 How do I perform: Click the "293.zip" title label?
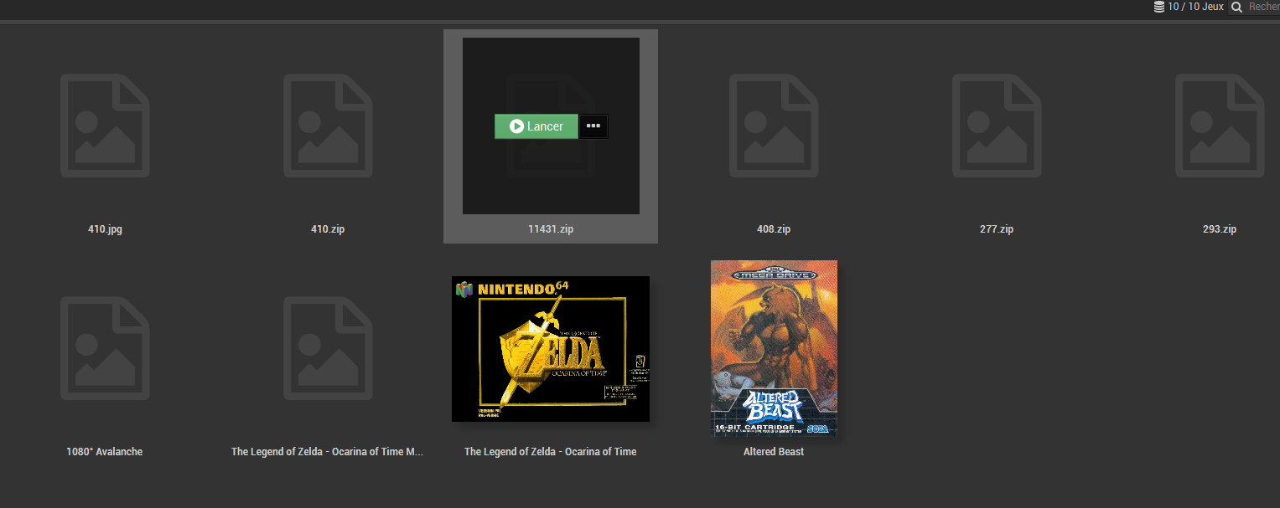pos(1220,229)
